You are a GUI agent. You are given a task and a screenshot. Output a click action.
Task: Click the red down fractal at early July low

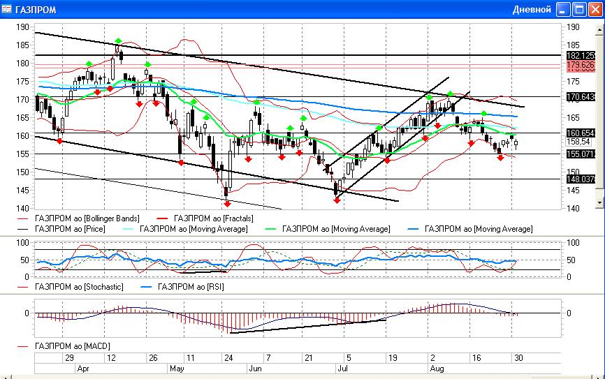337,200
